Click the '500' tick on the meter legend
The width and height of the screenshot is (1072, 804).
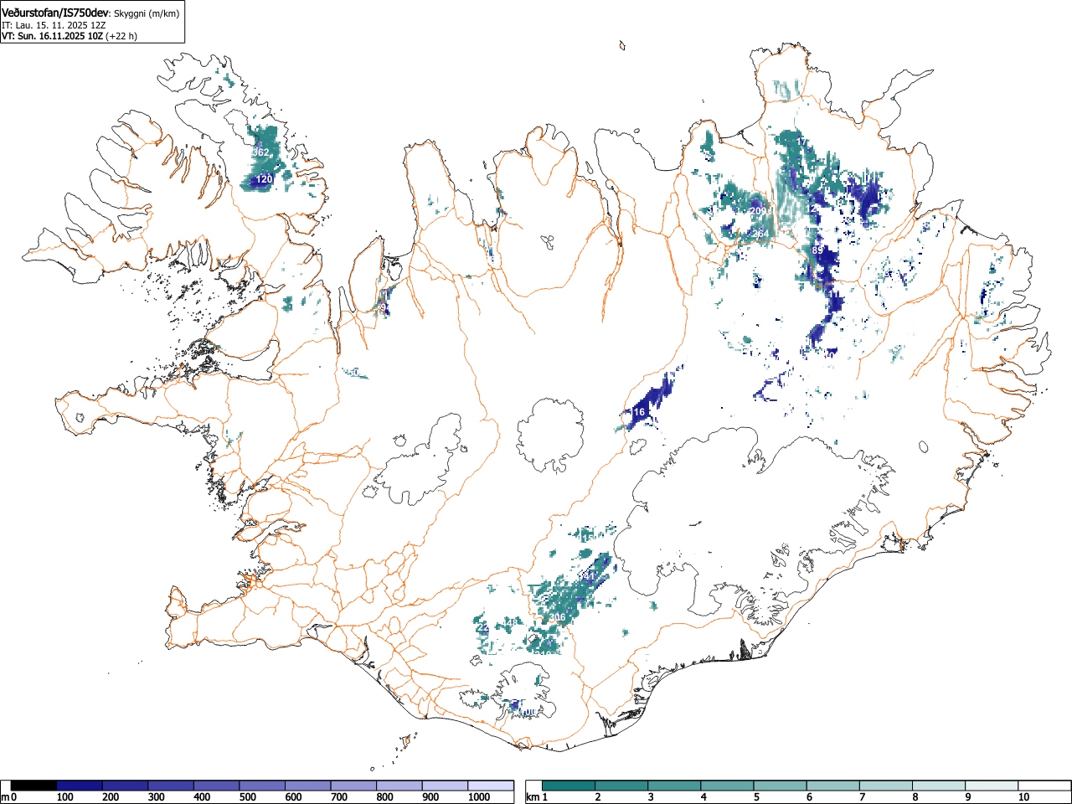pyautogui.click(x=247, y=797)
